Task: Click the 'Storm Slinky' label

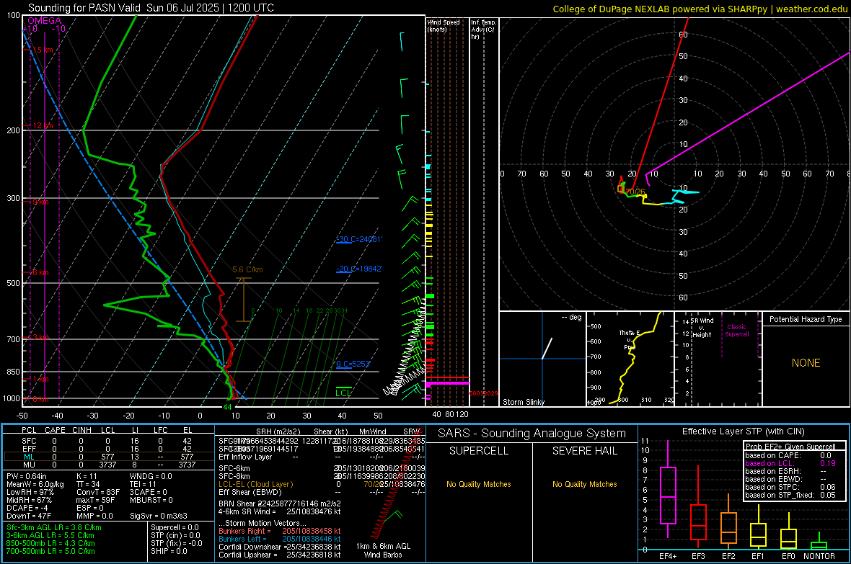Action: [x=523, y=402]
